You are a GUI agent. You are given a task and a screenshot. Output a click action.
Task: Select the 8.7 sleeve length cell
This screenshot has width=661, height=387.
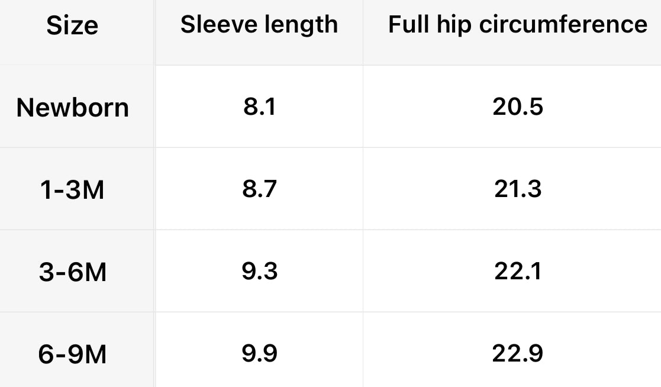pyautogui.click(x=259, y=189)
